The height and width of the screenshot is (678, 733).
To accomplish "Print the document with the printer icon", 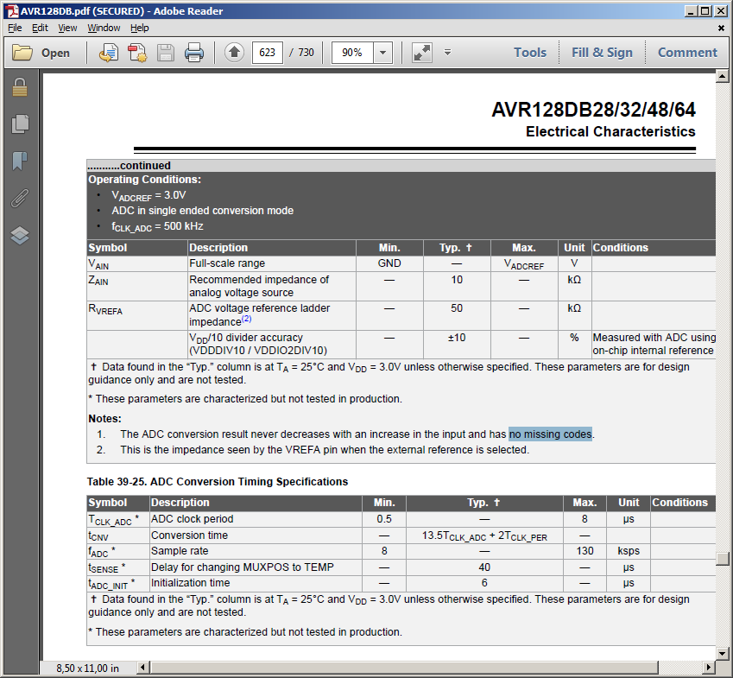I will click(x=194, y=53).
